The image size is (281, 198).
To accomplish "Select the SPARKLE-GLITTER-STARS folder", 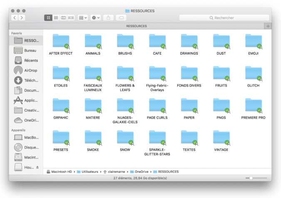I will 157,143.
